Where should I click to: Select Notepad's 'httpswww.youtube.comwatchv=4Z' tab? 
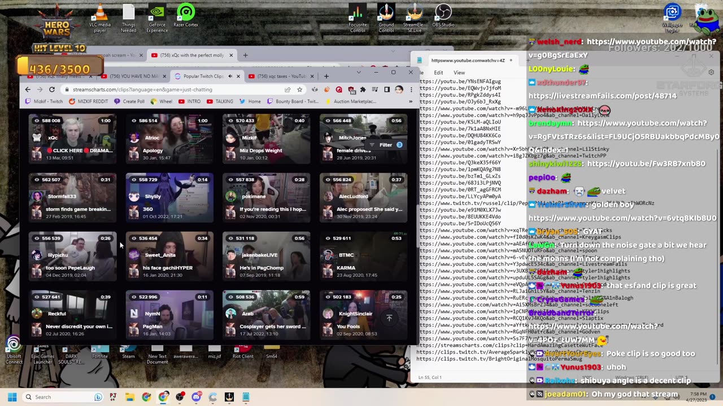[x=468, y=60]
